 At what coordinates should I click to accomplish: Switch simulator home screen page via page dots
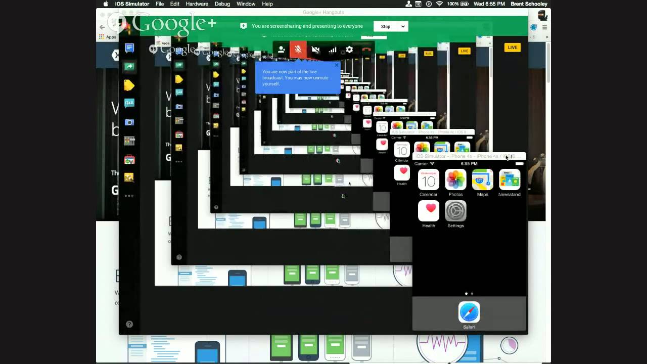[x=469, y=293]
